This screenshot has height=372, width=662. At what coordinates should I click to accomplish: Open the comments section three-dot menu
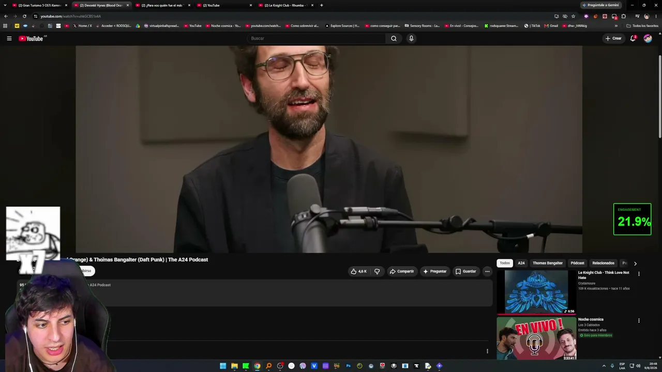click(x=487, y=351)
